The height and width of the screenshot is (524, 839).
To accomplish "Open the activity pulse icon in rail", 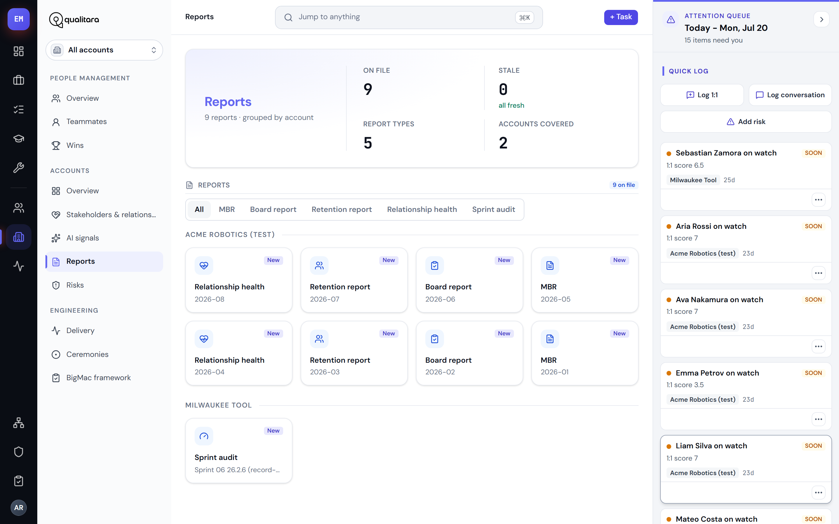I will [x=19, y=266].
